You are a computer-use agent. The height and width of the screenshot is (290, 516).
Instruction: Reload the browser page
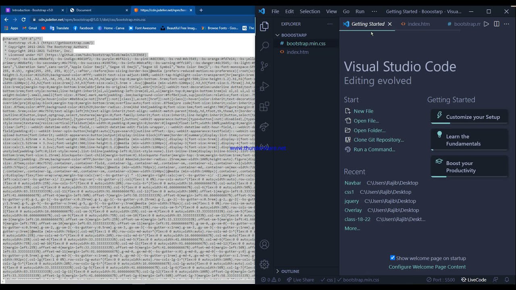(23, 19)
